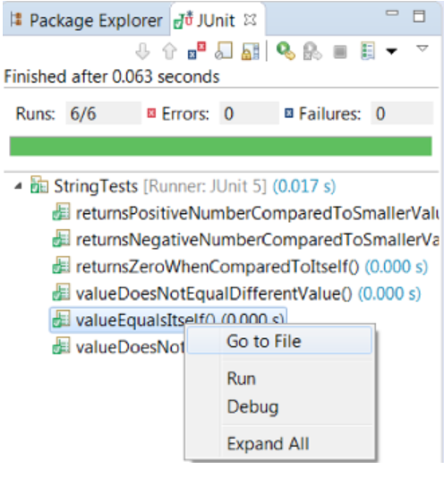Screen dimensions: 444x478
Task: Click the Rerun Test icon
Action: [x=286, y=51]
